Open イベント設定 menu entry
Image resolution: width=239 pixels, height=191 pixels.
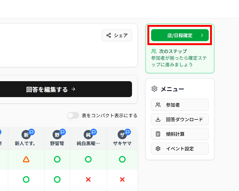click(x=180, y=149)
